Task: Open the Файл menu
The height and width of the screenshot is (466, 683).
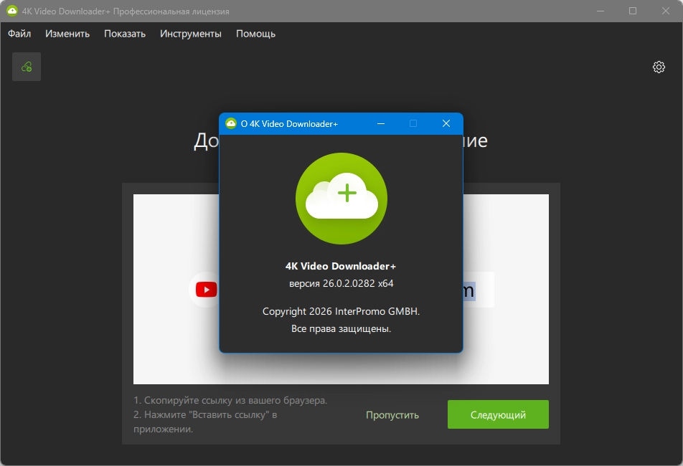Action: [x=19, y=34]
